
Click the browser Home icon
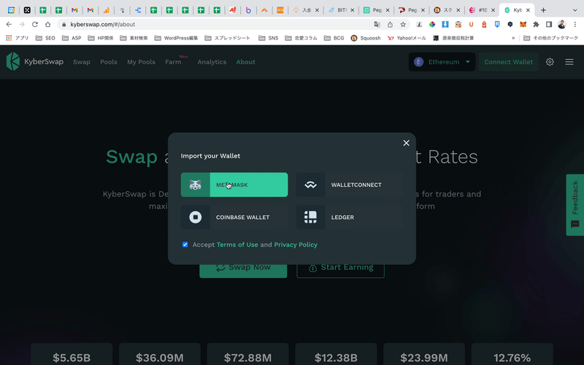(x=47, y=24)
